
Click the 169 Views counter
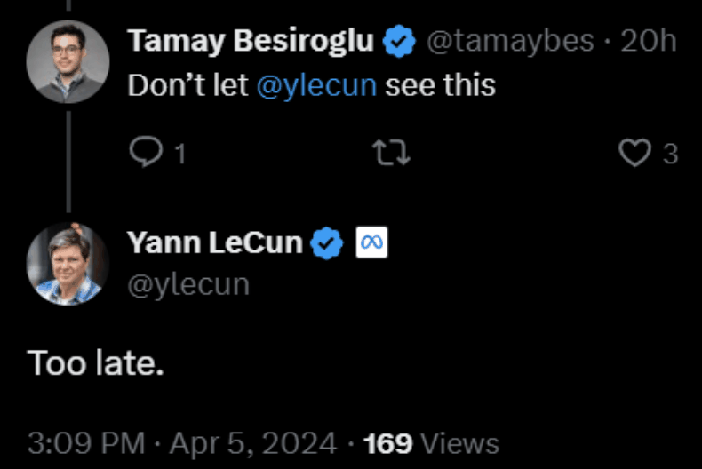[x=432, y=443]
